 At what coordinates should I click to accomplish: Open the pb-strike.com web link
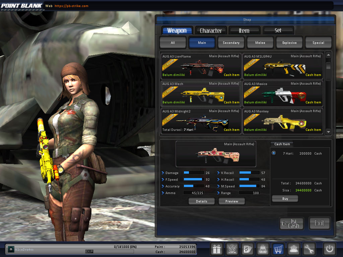[72, 6]
